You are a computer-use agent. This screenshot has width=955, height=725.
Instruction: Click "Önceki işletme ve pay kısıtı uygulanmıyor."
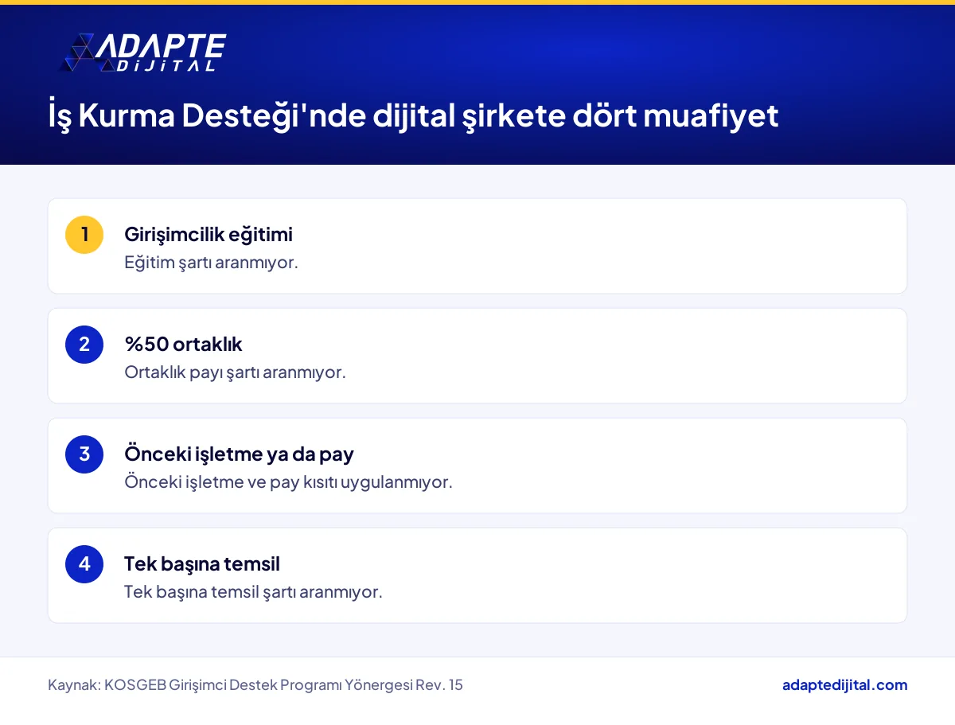288,482
